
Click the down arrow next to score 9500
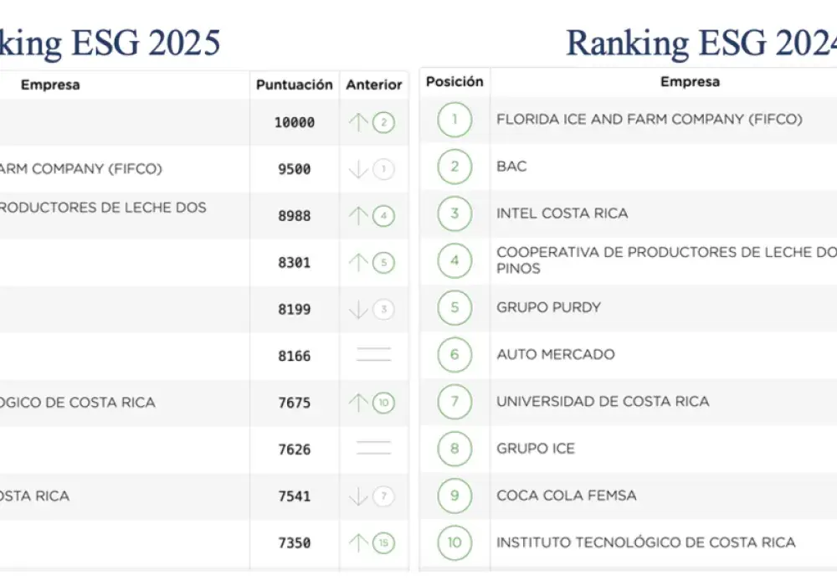[358, 169]
